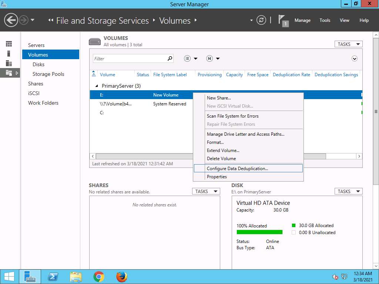Click the muted speaker tray icon
Image resolution: width=379 pixels, height=284 pixels.
point(335,277)
